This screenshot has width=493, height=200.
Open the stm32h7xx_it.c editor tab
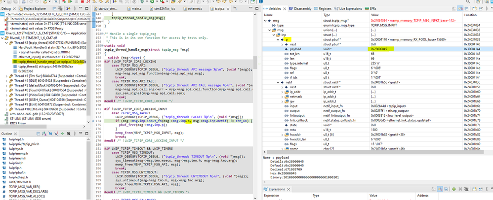pyautogui.click(x=163, y=9)
